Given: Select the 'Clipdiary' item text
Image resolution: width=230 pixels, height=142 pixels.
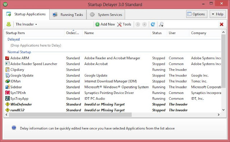Looking at the screenshot, I should tap(17, 70).
